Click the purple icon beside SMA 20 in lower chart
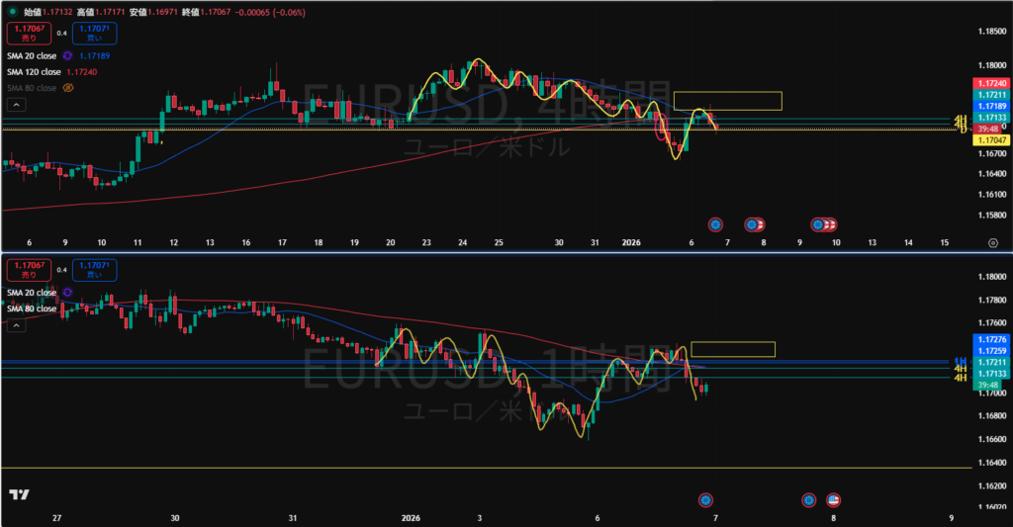 67,294
